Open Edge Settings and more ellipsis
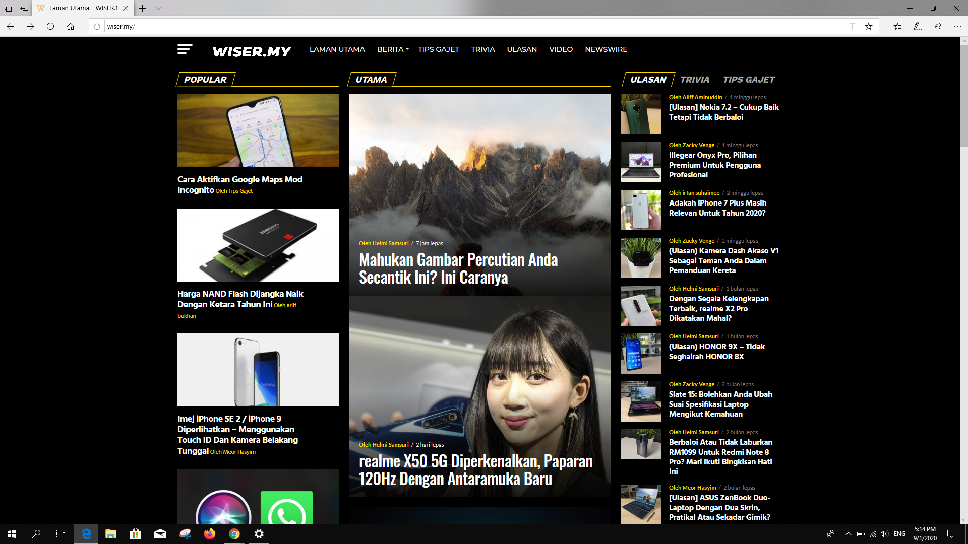Viewport: 968px width, 544px height. (957, 26)
